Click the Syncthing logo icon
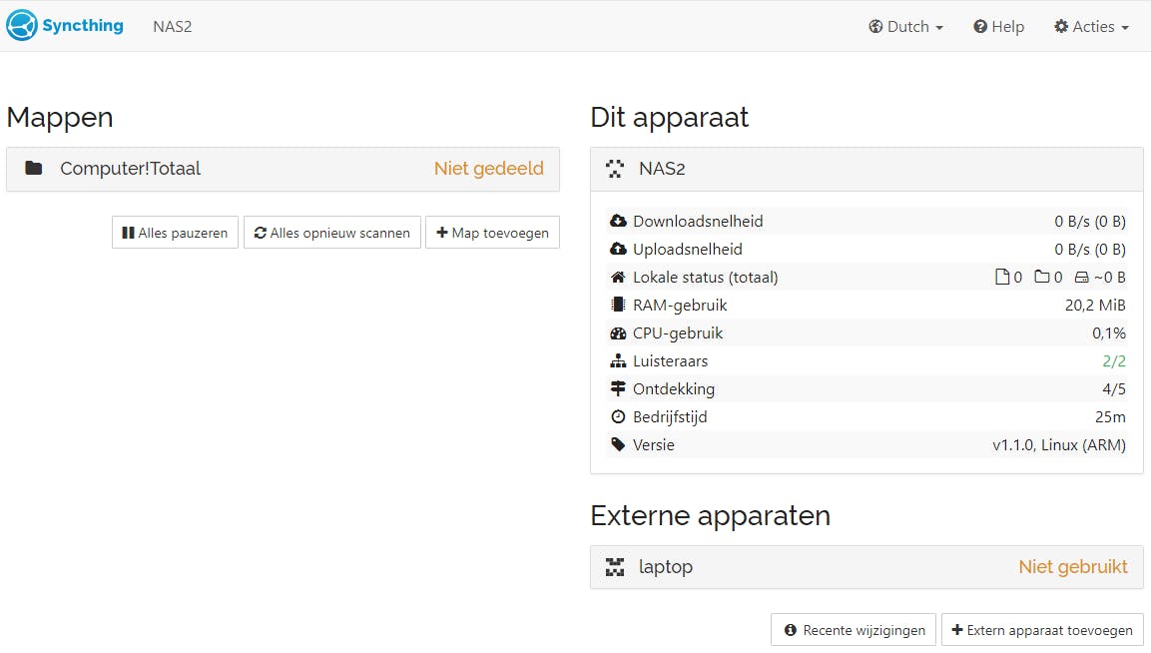The width and height of the screenshot is (1151, 653). coord(21,26)
